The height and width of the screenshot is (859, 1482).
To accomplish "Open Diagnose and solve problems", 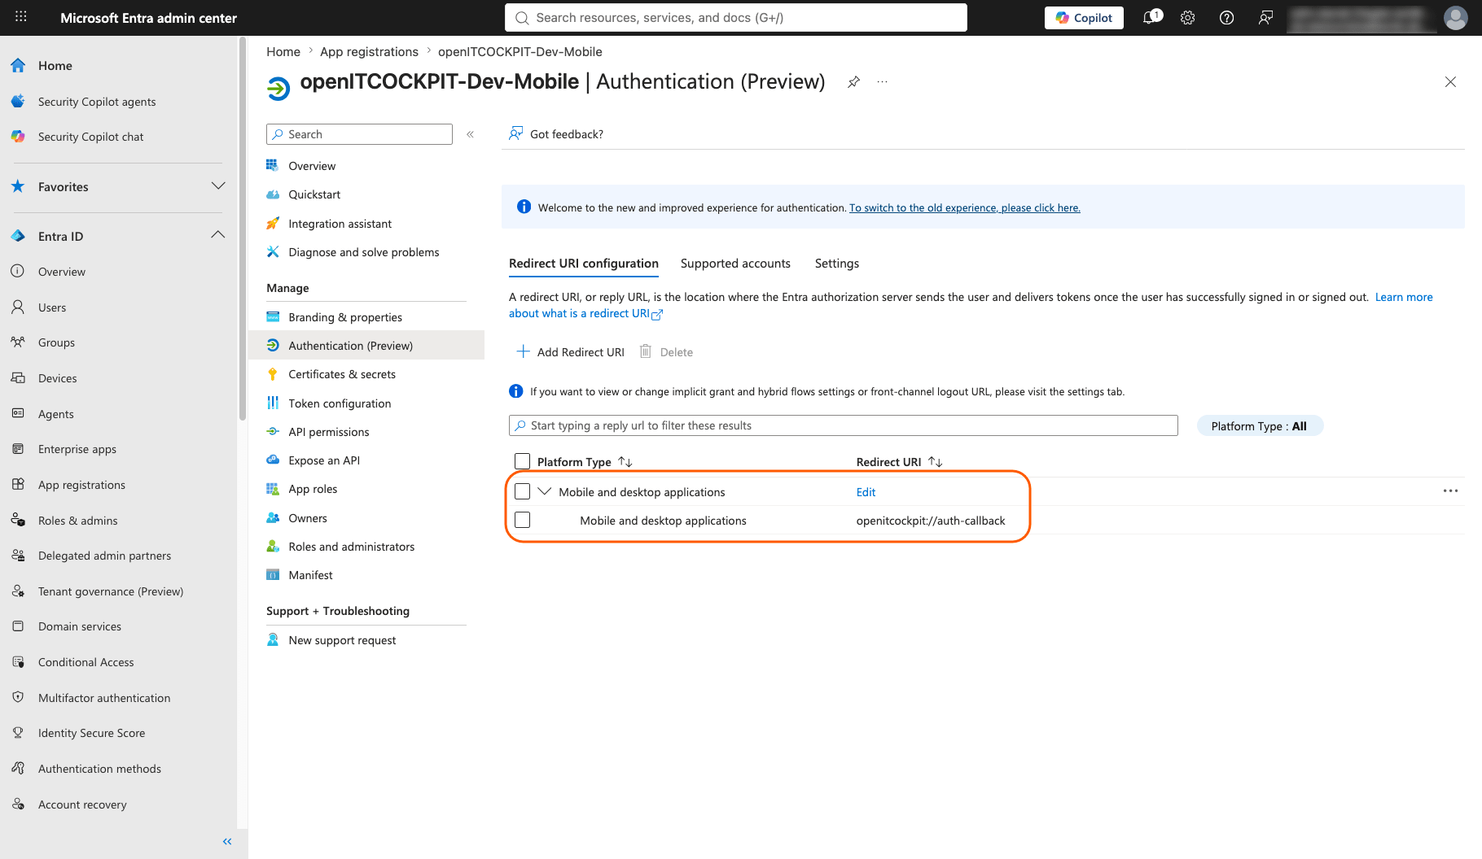I will pyautogui.click(x=363, y=252).
